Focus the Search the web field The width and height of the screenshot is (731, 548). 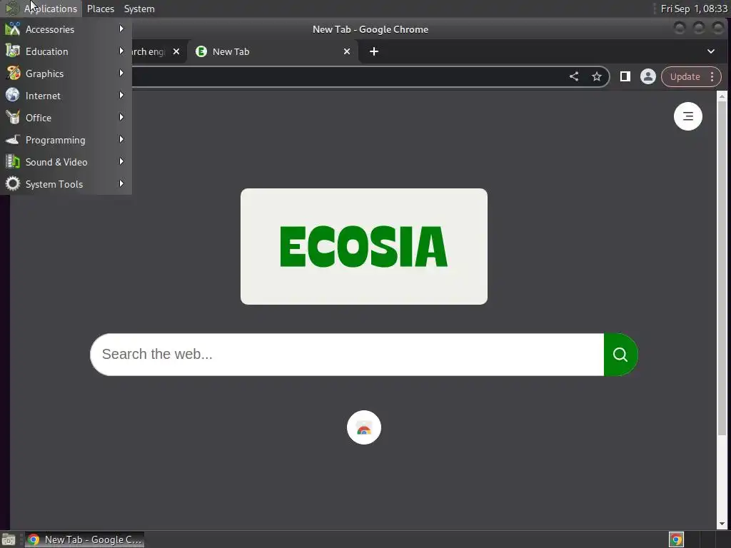[347, 355]
